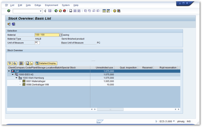
Task: Toggle the INS insert mode indicator
Action: coord(189,121)
